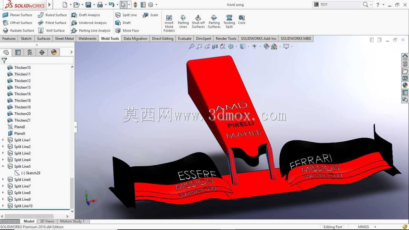
Task: Expand the SOLIDWORKS main menu arrow
Action: click(50, 5)
